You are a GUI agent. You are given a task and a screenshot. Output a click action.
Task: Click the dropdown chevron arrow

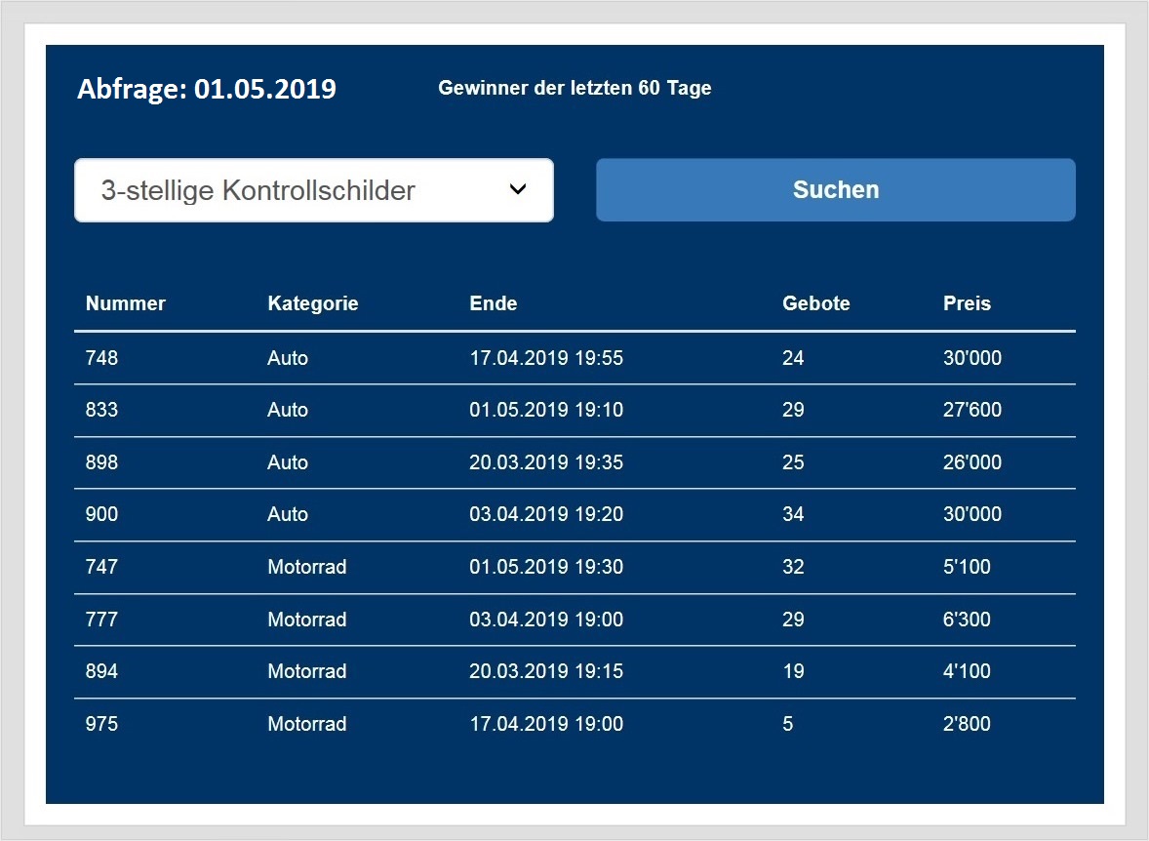517,189
